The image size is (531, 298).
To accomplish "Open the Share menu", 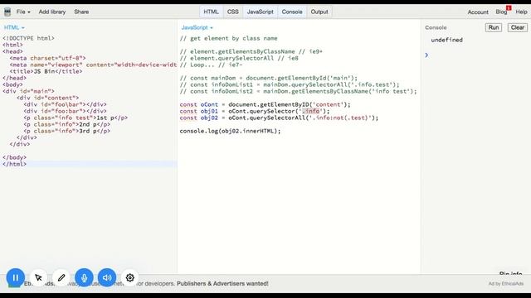I will pos(81,12).
